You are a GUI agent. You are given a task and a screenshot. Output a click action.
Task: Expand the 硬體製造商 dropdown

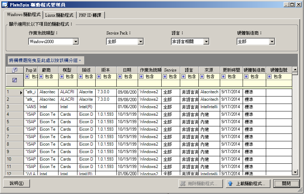click(x=272, y=42)
